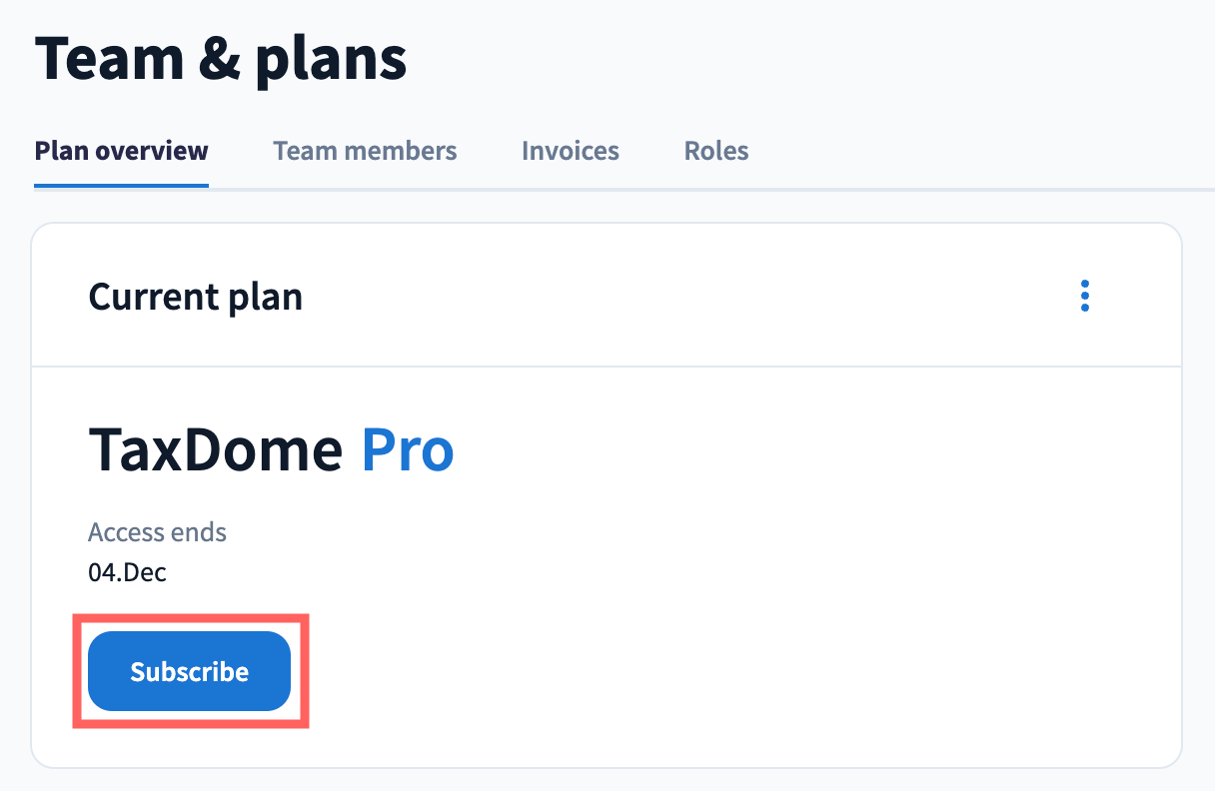The width and height of the screenshot is (1215, 791).
Task: Click the blue underline beneath Plan overview
Action: point(121,186)
